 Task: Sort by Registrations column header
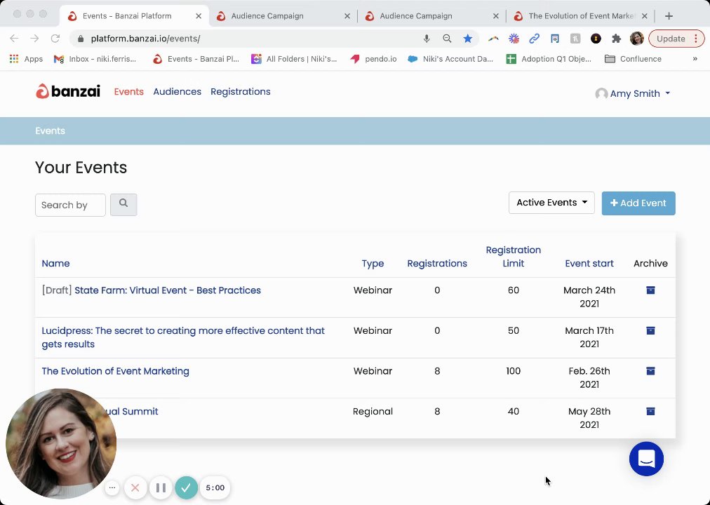tap(437, 263)
